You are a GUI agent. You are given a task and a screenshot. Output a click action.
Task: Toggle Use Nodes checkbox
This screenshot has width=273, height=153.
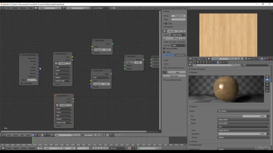[x=83, y=135]
